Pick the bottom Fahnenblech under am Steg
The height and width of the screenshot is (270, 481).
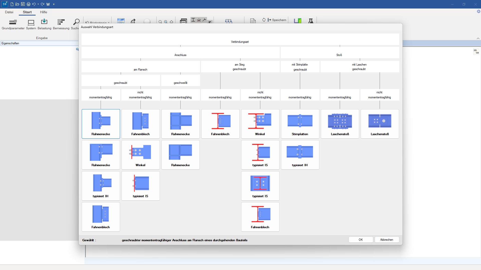tap(260, 217)
